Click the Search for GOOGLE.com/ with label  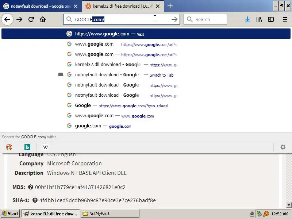29,137
